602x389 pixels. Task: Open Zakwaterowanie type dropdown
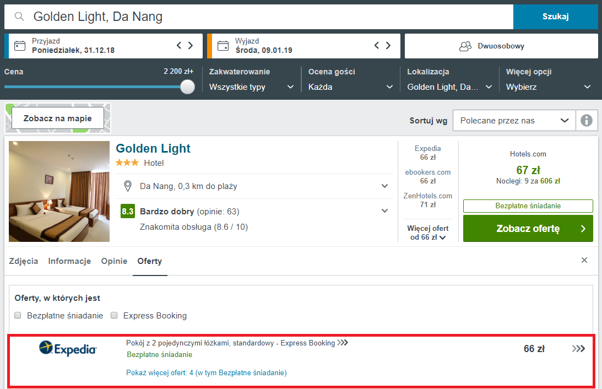pos(252,87)
